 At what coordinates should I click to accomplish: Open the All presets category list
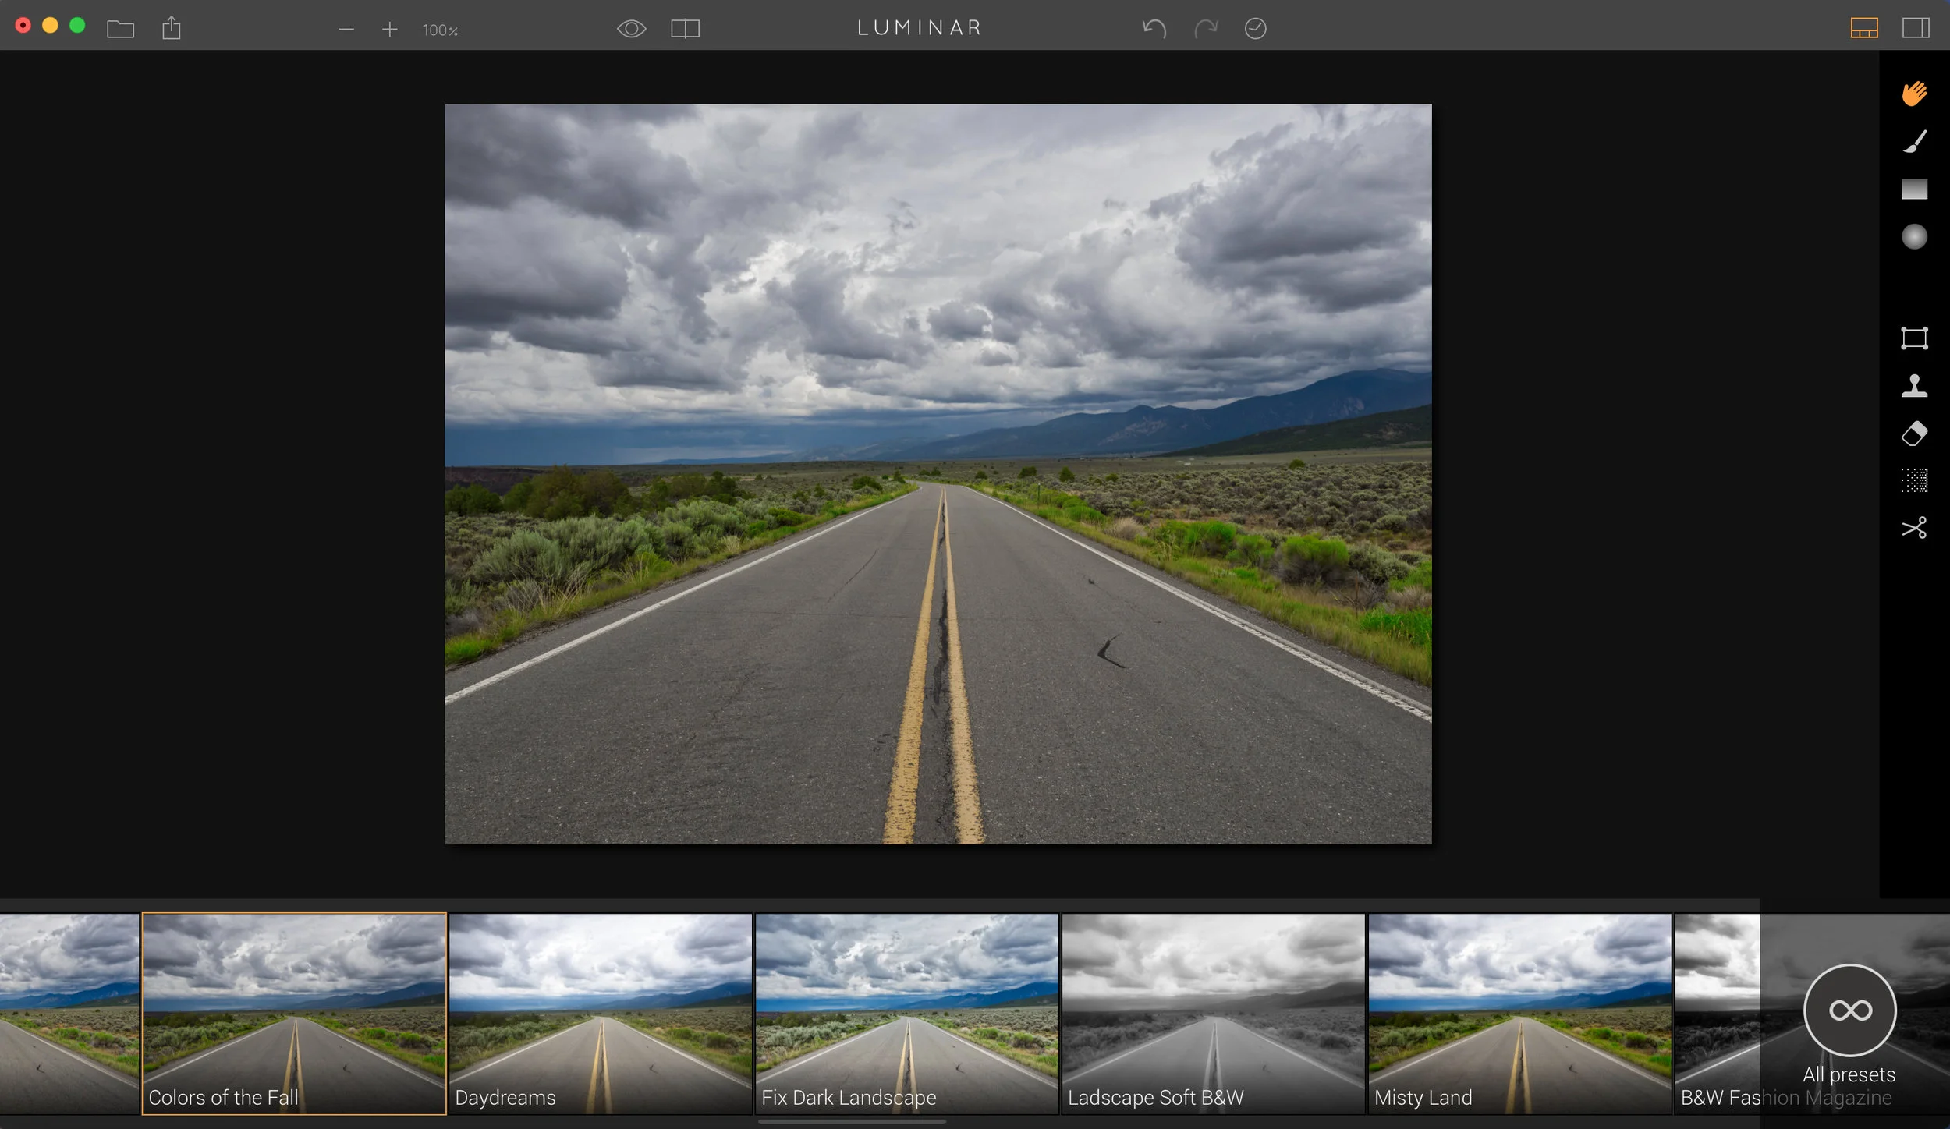1849,1011
